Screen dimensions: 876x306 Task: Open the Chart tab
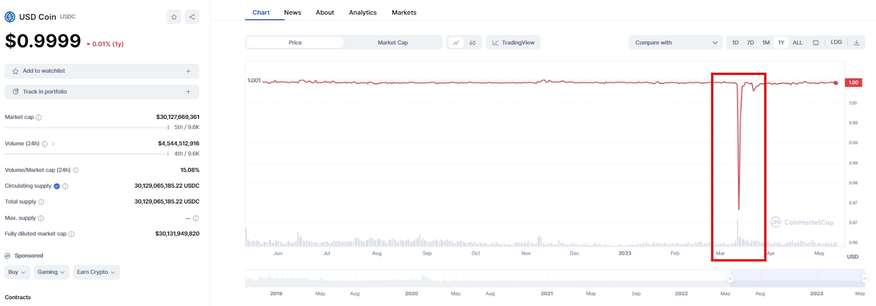(261, 12)
